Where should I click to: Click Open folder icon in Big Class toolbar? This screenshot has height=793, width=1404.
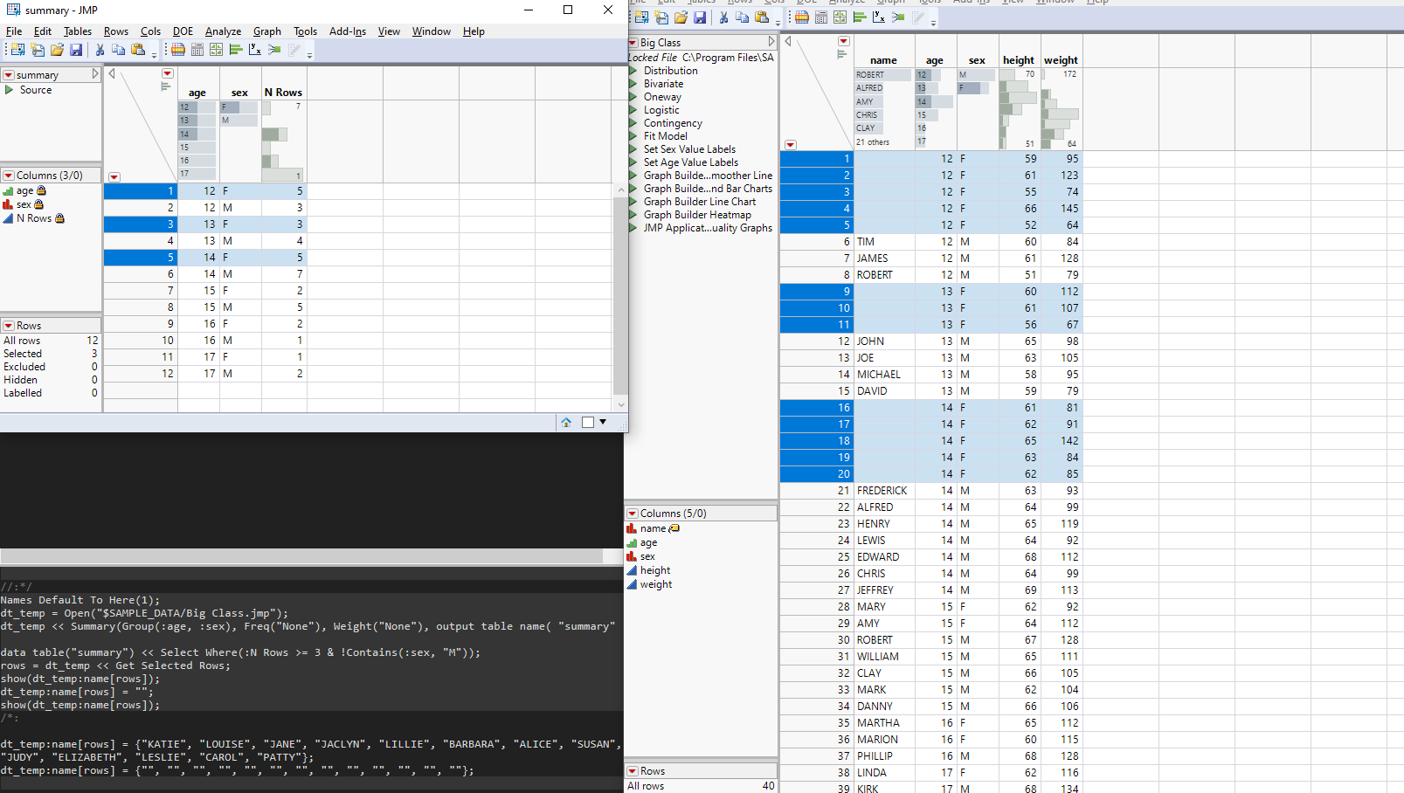point(681,17)
